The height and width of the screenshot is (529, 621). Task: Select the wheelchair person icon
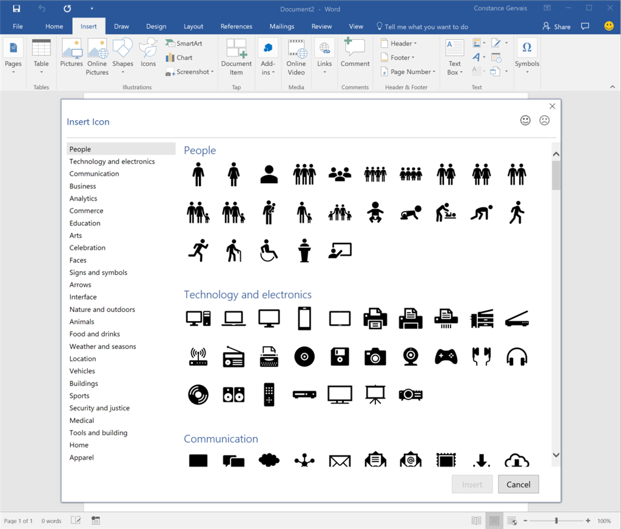coord(269,250)
